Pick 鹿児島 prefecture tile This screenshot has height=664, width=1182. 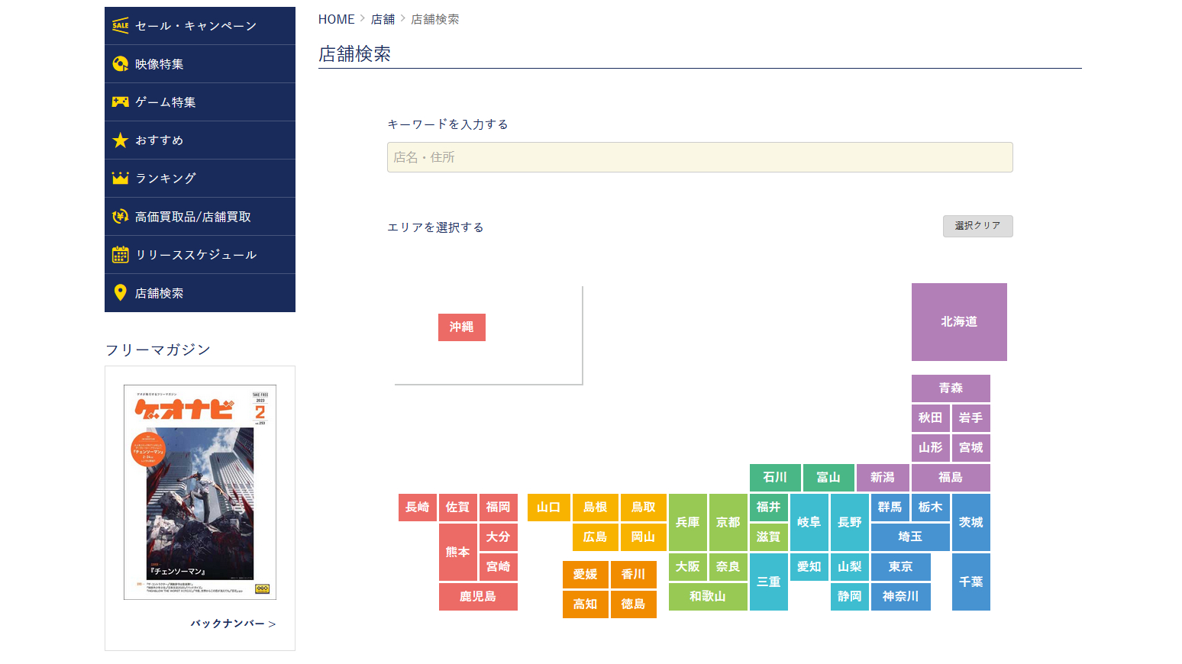pyautogui.click(x=478, y=597)
